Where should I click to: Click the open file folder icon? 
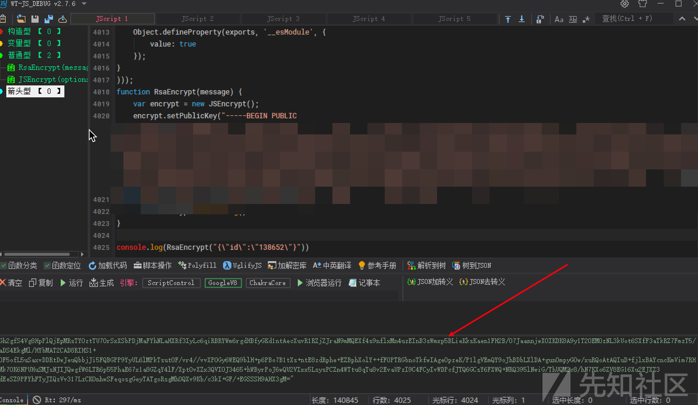point(21,19)
